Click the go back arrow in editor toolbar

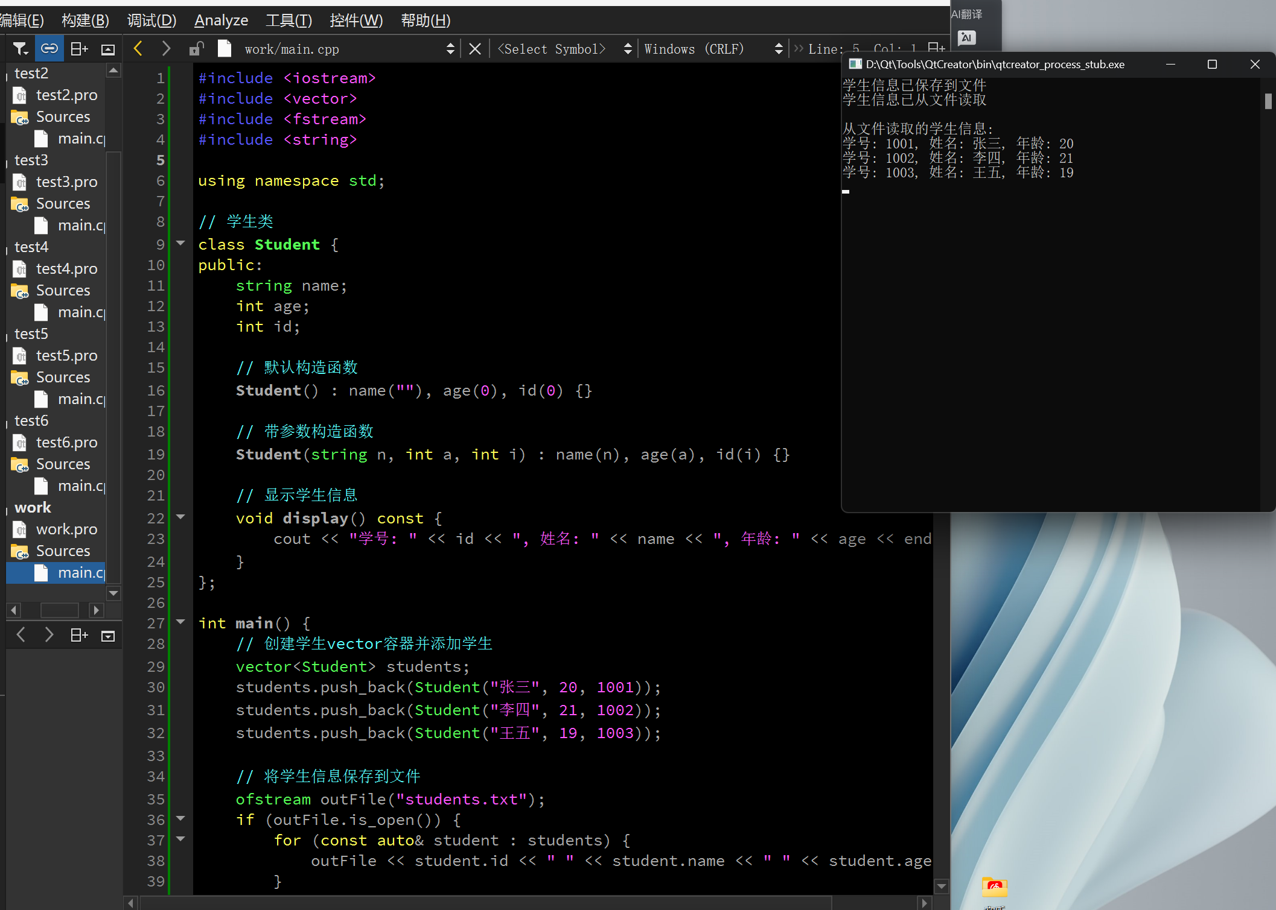pos(138,49)
